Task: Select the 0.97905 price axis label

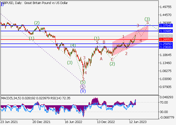Action: (x=165, y=87)
